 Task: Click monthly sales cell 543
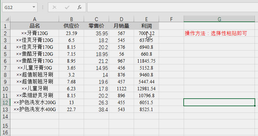point(122,109)
